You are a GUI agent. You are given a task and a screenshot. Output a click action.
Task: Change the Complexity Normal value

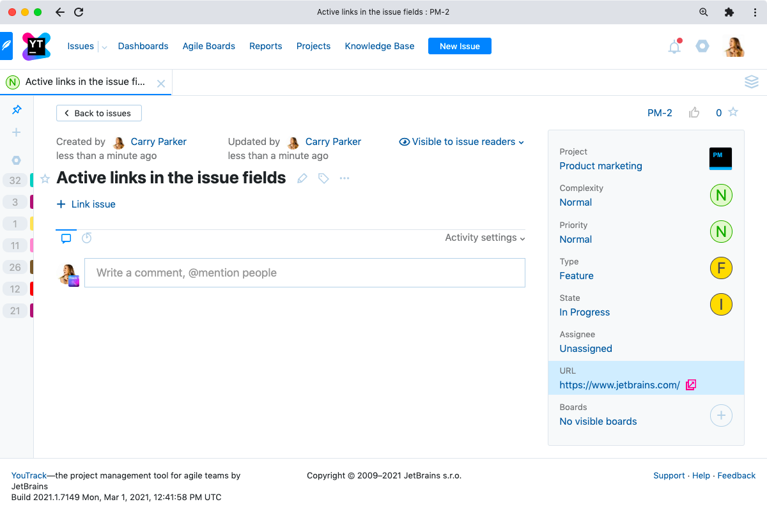[x=576, y=202]
